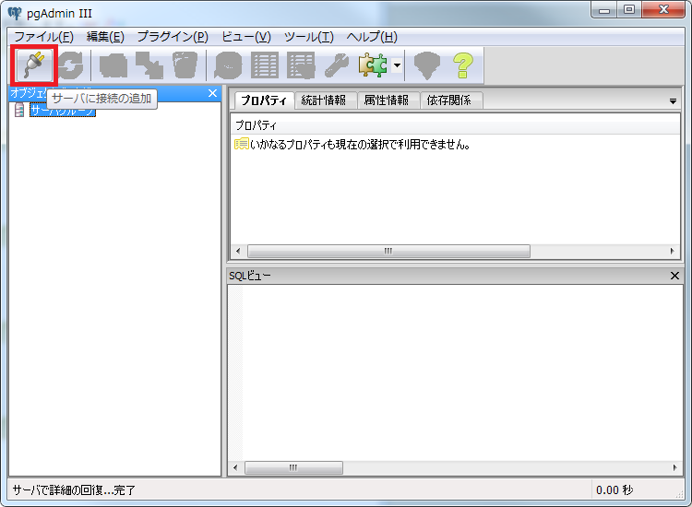Click the properties pane horizontal scrollbar
Image resolution: width=692 pixels, height=507 pixels.
388,251
